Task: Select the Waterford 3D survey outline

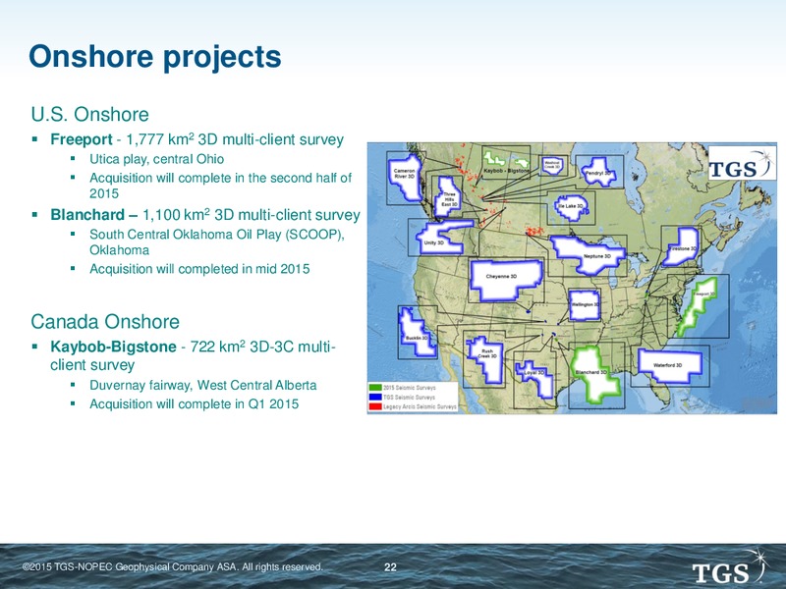Action: tap(670, 364)
